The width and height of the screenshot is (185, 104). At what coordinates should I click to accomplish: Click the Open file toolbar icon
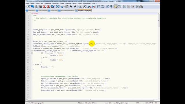32,7
